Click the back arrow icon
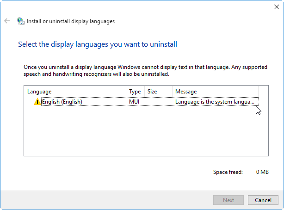 coord(7,21)
